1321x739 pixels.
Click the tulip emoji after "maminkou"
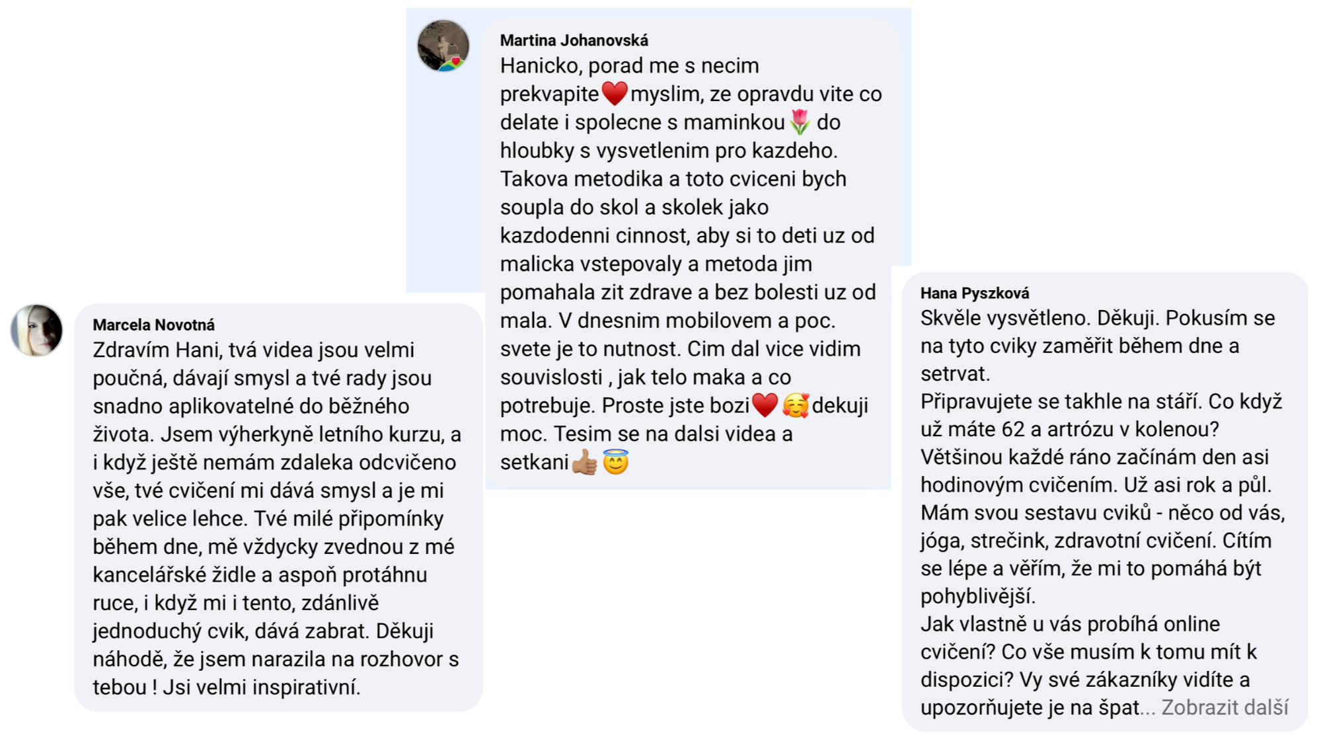pyautogui.click(x=800, y=122)
